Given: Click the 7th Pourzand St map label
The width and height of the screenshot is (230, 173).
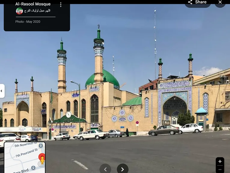Looking at the screenshot, I should point(26,153).
